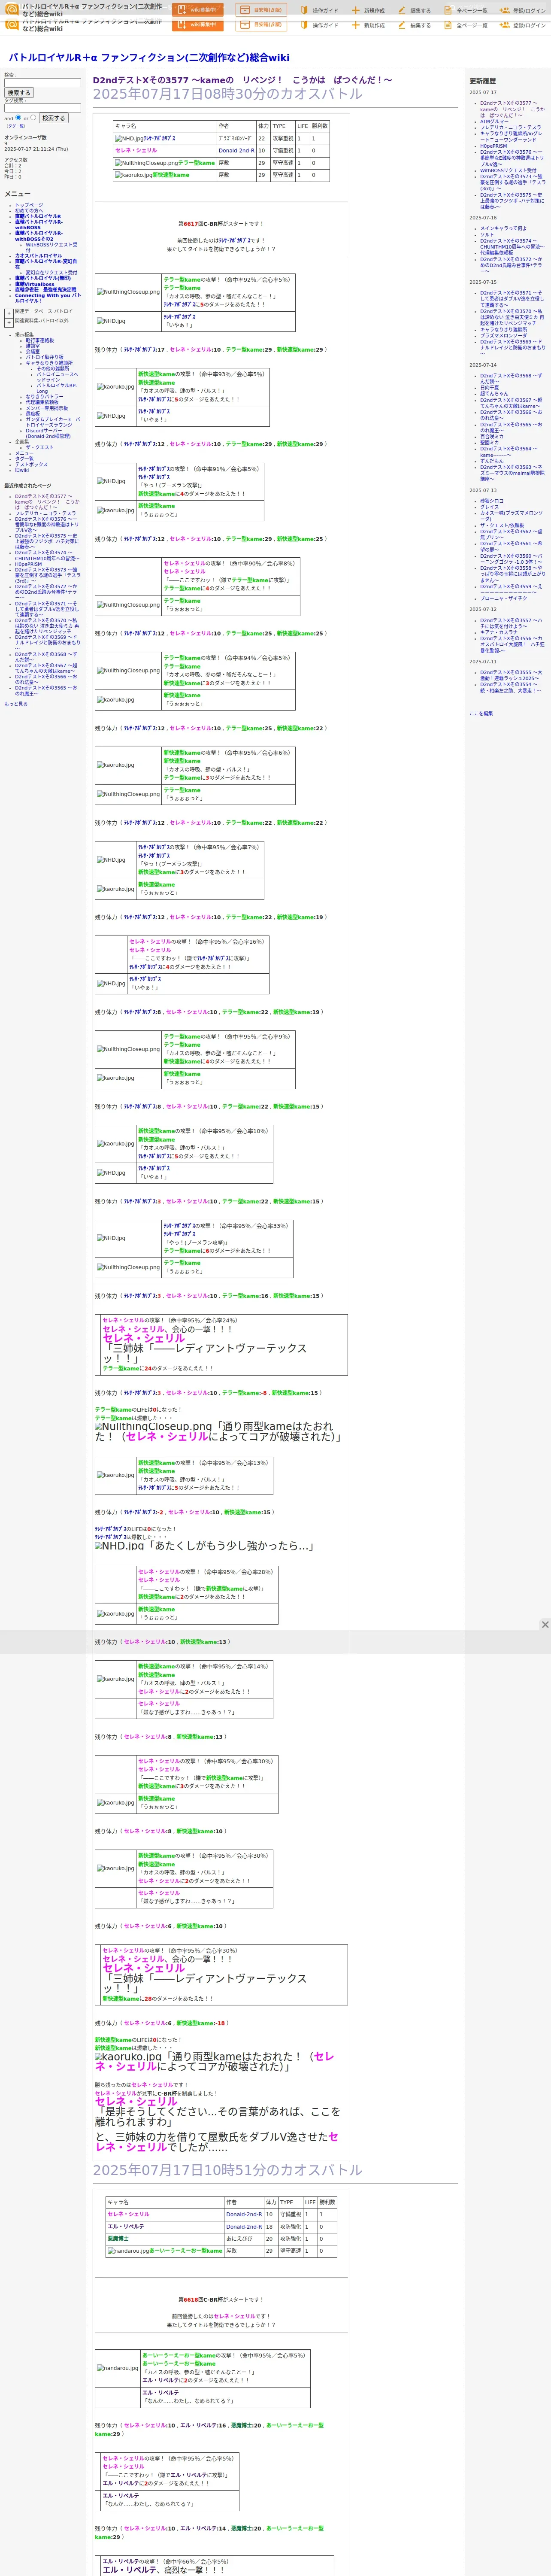Open Discordサーバー link
551x2576 pixels.
point(48,434)
